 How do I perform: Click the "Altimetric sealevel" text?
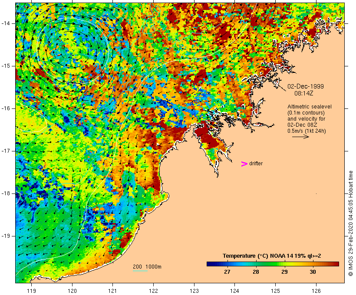(310, 107)
